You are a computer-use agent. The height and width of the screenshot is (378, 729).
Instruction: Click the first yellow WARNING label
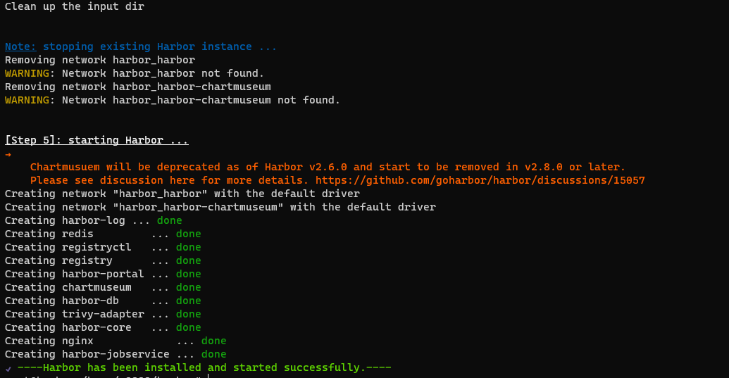click(x=30, y=73)
